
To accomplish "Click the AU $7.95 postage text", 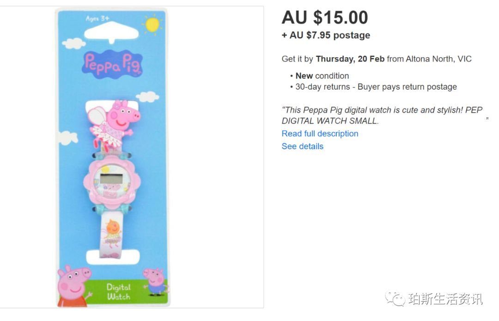I will [x=326, y=35].
